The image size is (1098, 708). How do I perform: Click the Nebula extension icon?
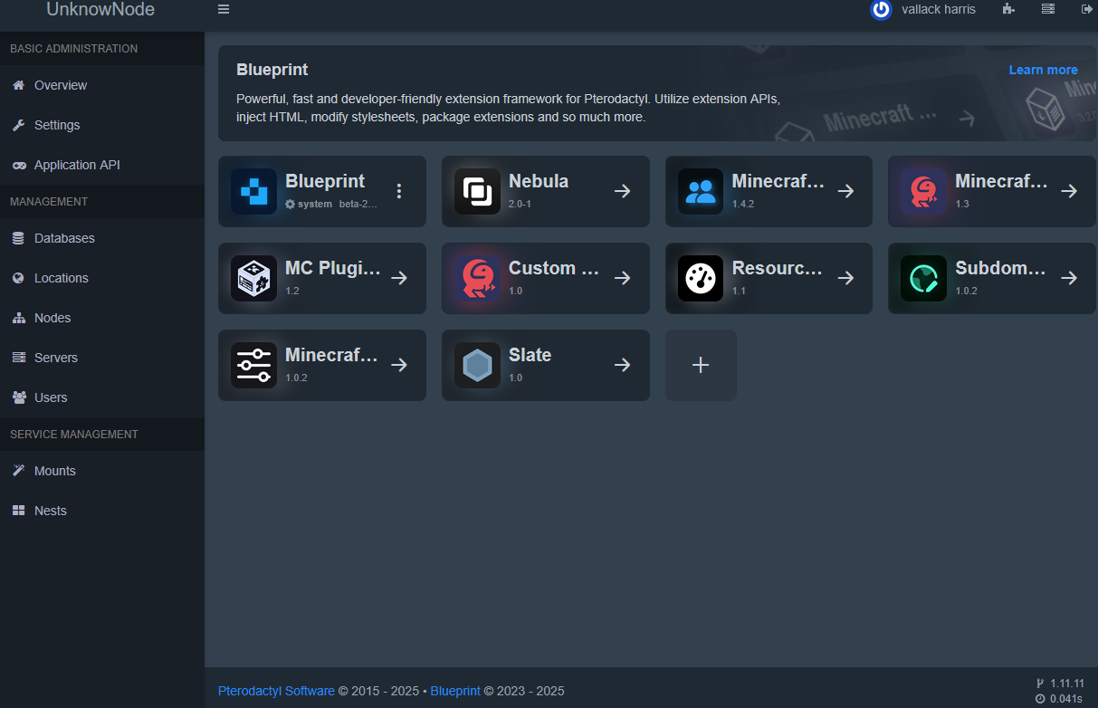[x=477, y=191]
